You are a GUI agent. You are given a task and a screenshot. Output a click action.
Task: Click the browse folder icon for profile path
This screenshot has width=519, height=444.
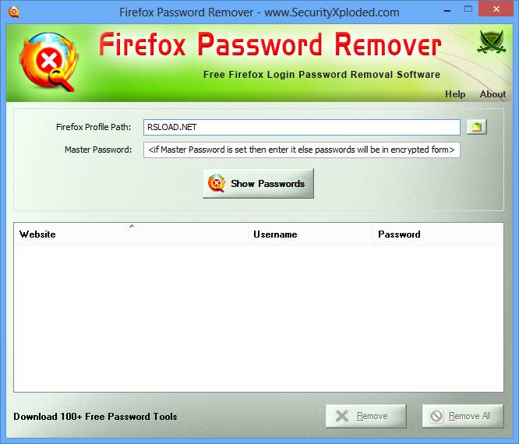pyautogui.click(x=476, y=127)
